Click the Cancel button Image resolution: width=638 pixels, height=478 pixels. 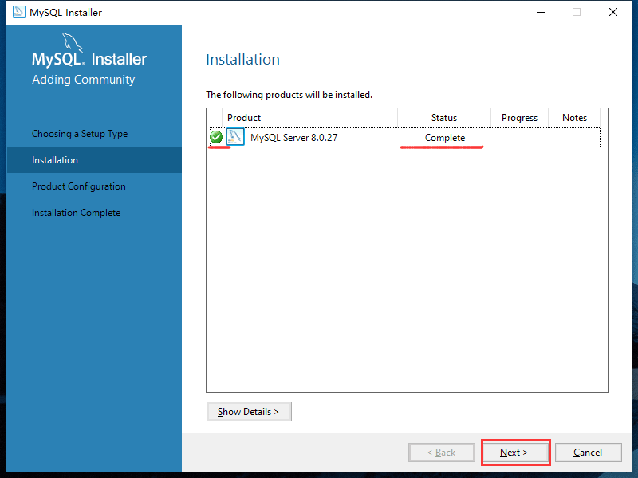point(589,453)
